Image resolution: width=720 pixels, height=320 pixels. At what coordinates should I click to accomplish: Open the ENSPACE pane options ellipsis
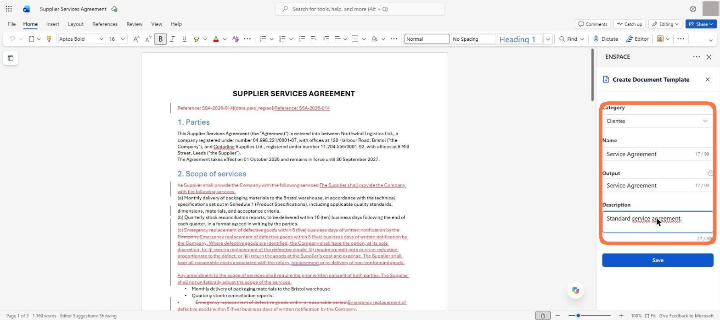pos(697,57)
